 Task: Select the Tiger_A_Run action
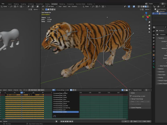click(66, 99)
